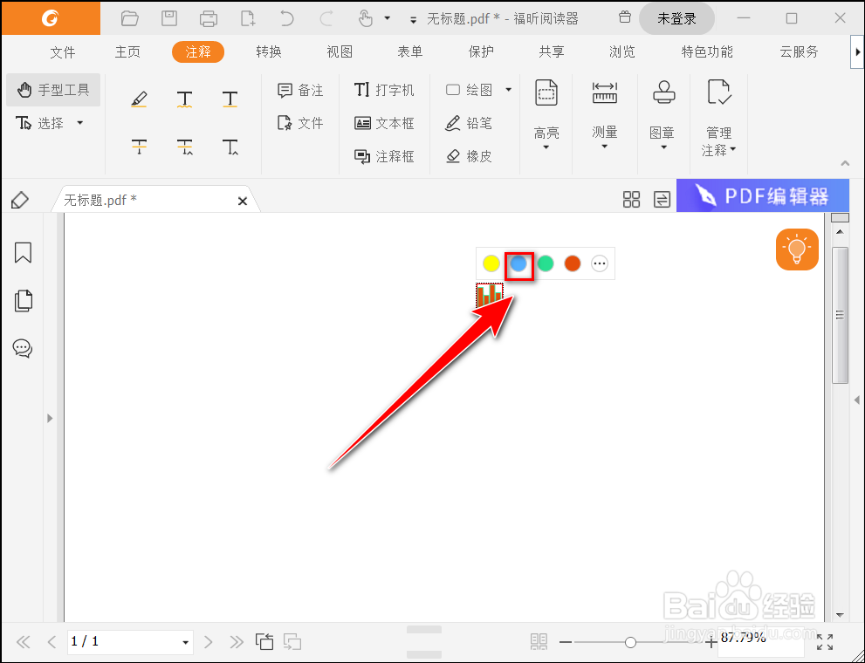The width and height of the screenshot is (865, 663).
Task: Select the 铅笔 pencil tool
Action: (469, 123)
